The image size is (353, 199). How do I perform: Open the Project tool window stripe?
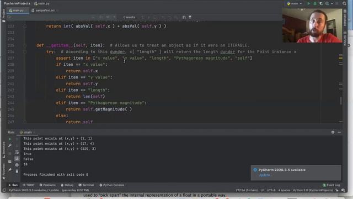coord(3,15)
